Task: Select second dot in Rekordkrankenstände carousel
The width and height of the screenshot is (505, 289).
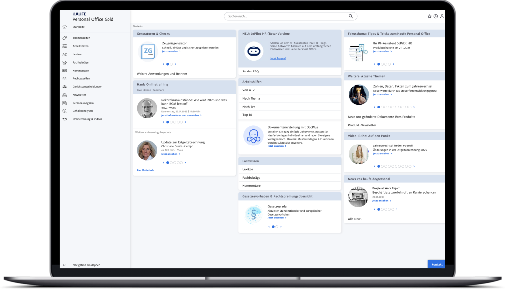Action: pos(171,122)
